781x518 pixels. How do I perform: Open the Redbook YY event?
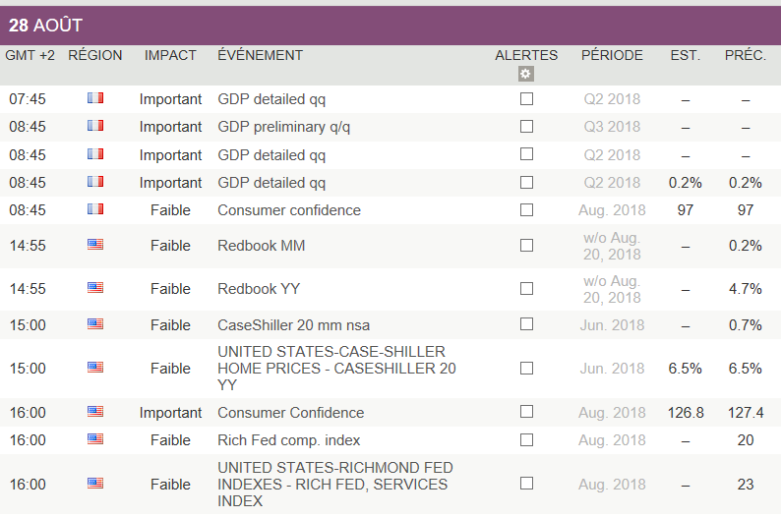tap(259, 289)
